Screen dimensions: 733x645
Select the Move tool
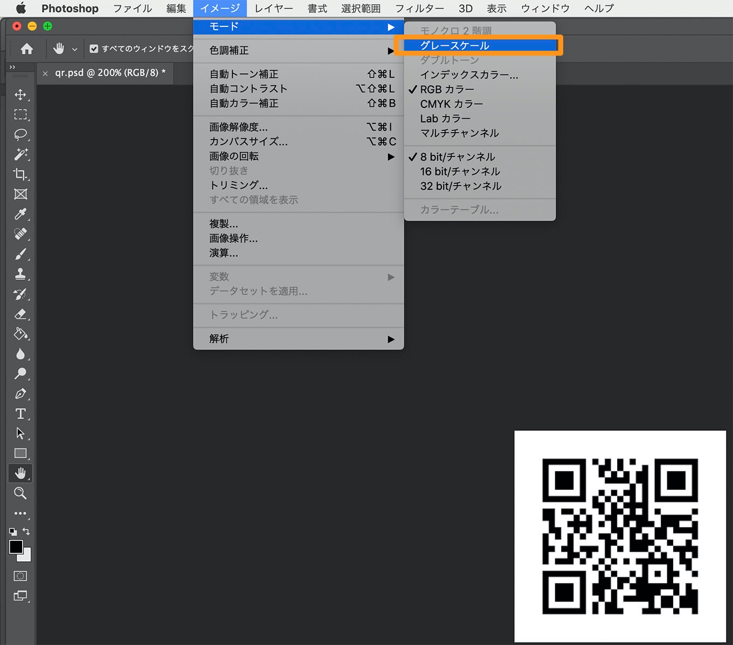(x=20, y=95)
